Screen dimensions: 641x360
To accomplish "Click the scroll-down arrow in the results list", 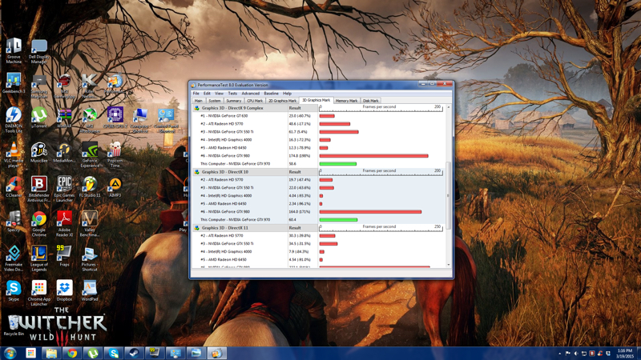I will [449, 265].
